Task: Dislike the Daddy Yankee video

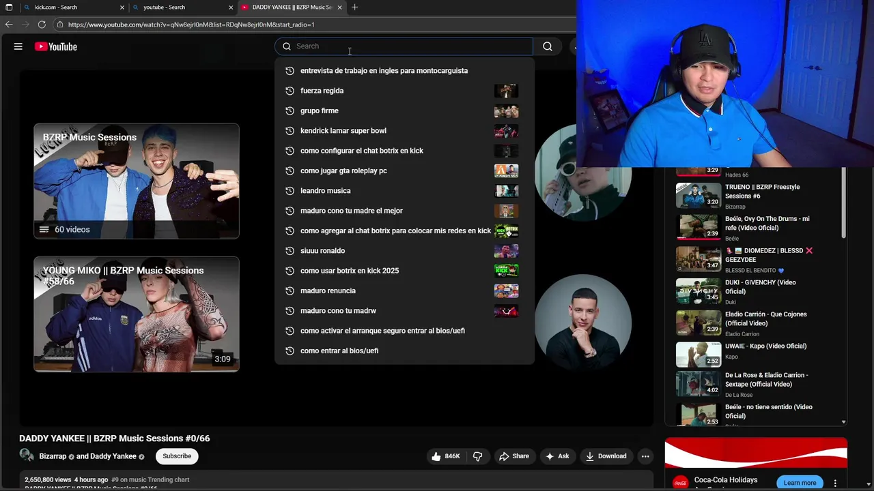Action: pyautogui.click(x=478, y=456)
